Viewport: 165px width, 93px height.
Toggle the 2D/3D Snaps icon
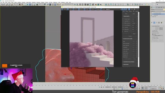tap(53, 4)
